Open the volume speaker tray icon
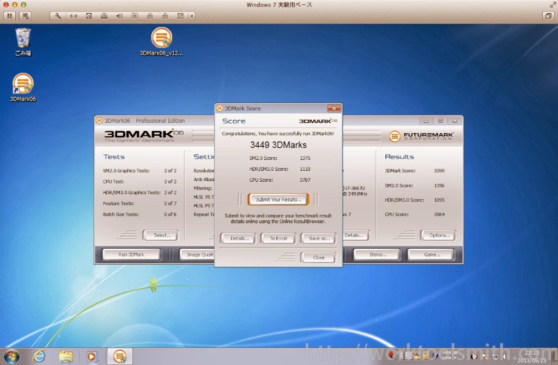Image resolution: width=558 pixels, height=365 pixels. (505, 356)
